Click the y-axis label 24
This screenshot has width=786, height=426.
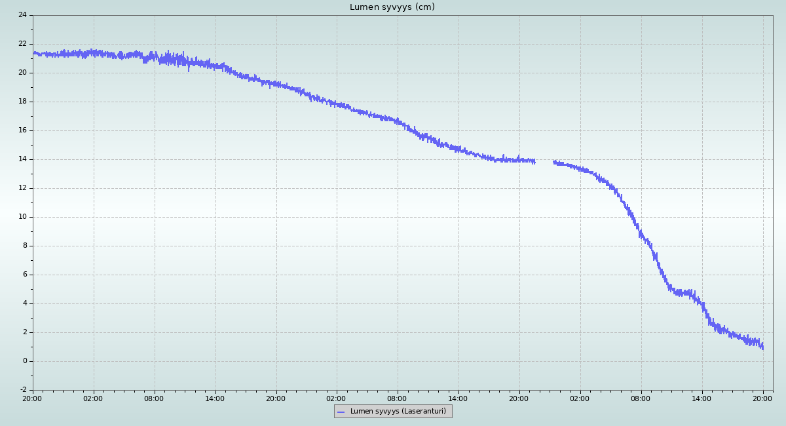[22, 15]
